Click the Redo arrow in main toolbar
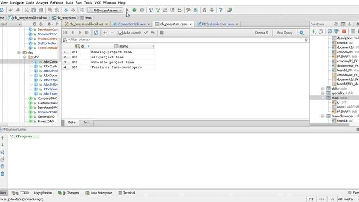Image resolution: width=359 pixels, height=202 pixels. [x=17, y=10]
